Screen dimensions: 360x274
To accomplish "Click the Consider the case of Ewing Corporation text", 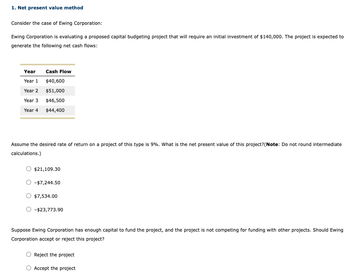I will pos(57,23).
